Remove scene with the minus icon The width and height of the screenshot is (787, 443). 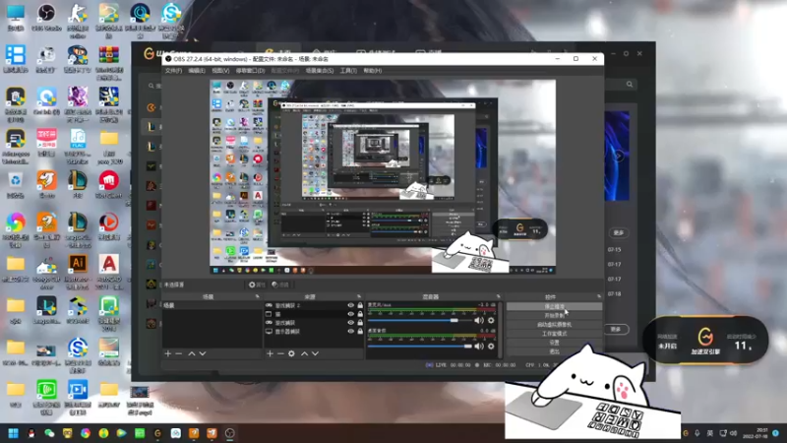[x=179, y=353]
